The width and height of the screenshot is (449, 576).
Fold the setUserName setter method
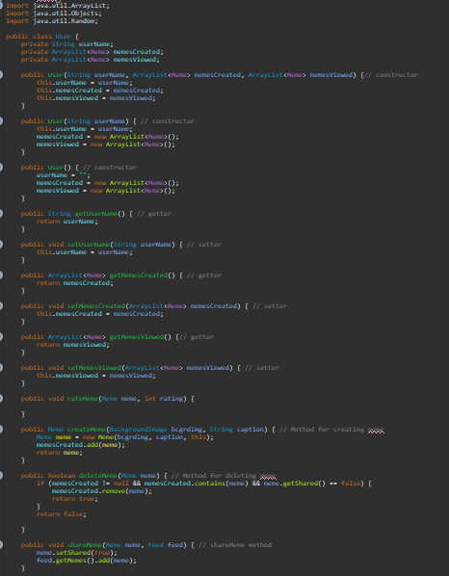click(x=1, y=245)
